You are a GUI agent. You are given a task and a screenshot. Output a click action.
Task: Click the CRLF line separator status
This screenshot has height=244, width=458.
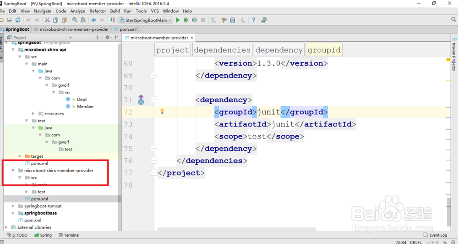tap(416, 242)
